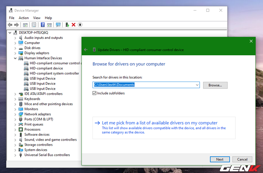
Task: Expand the Ports (COM & LPT) node
Action: click(x=15, y=119)
